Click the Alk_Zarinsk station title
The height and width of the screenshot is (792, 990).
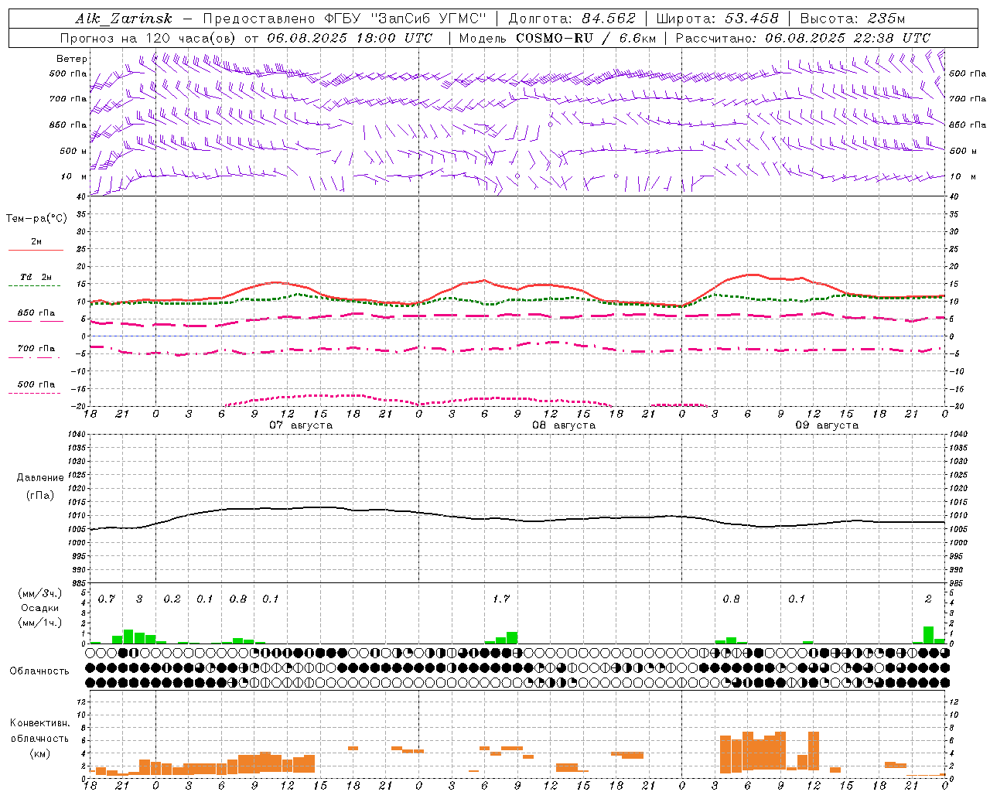click(x=124, y=19)
